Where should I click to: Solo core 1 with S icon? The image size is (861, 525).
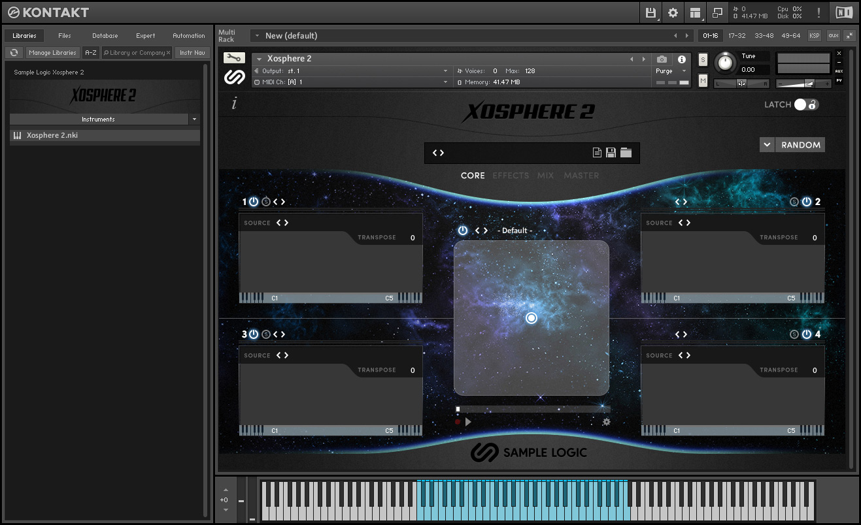point(266,202)
